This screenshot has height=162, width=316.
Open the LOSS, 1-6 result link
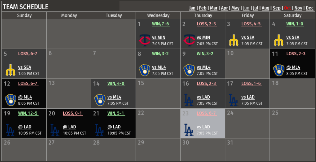point(251,83)
